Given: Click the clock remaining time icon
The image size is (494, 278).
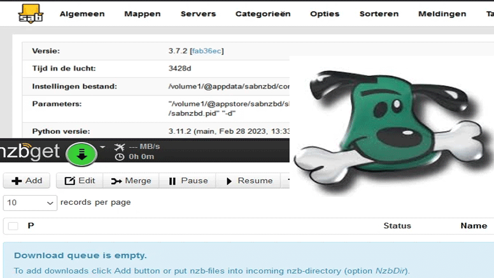Looking at the screenshot, I should [x=119, y=157].
